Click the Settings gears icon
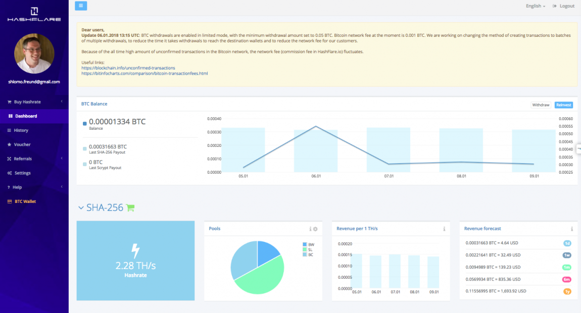Viewport: 581px width, 313px height. 10,173
